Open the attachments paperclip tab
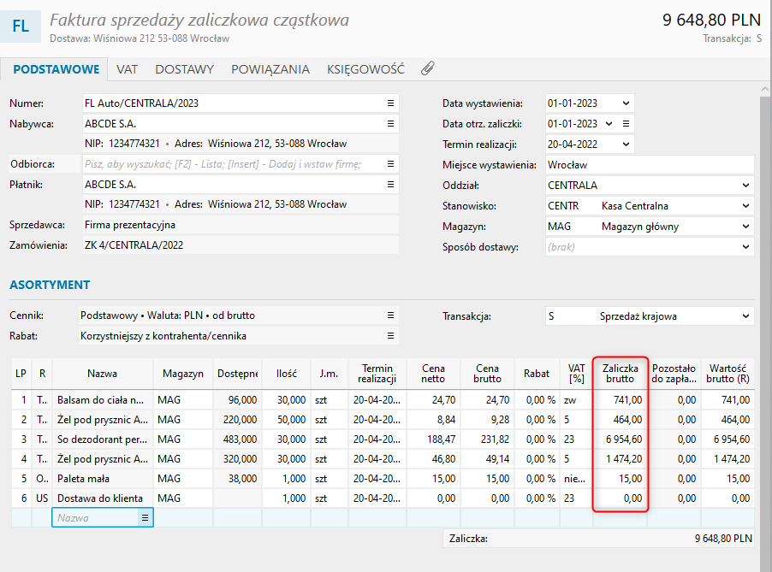The image size is (772, 572). pos(428,69)
